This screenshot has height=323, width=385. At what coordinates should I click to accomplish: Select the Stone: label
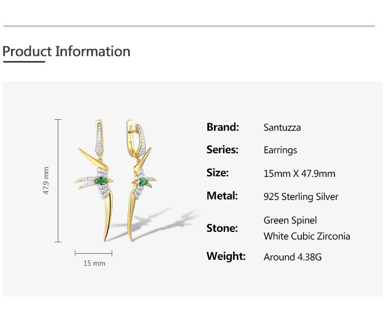click(x=222, y=229)
